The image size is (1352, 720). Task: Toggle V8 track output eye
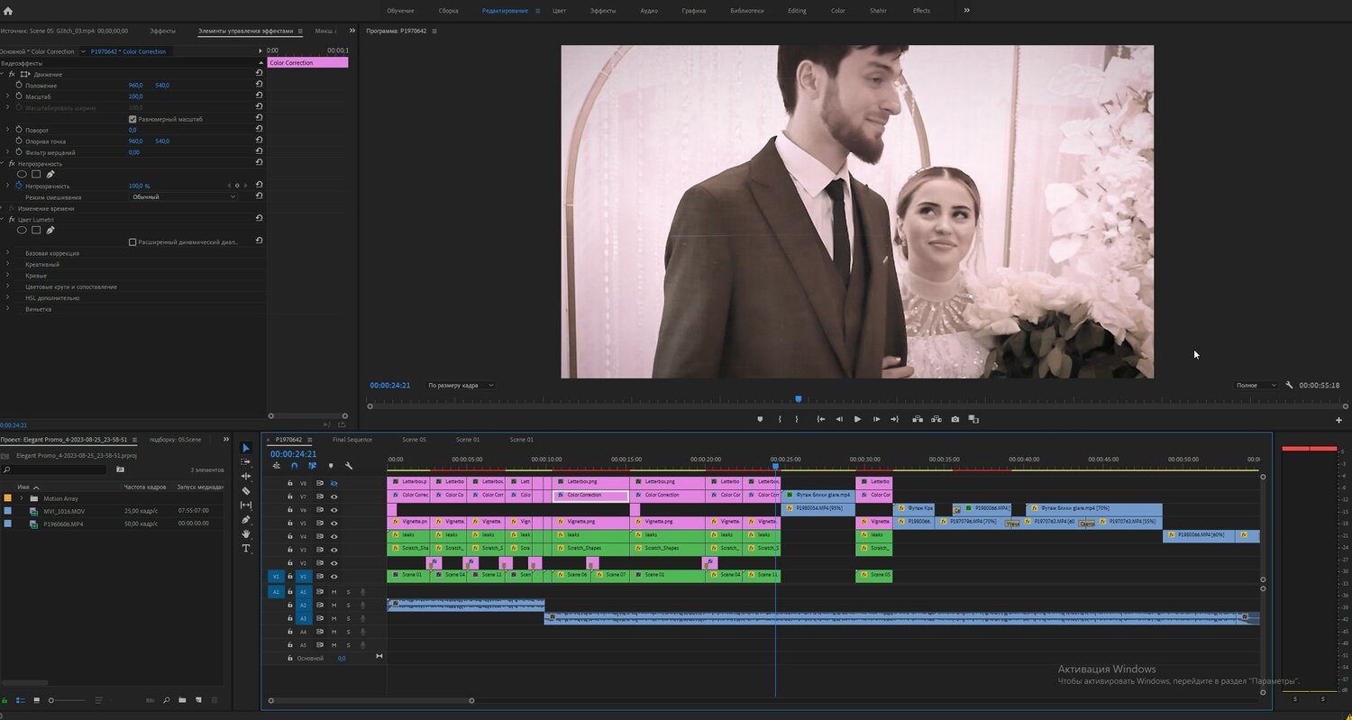point(333,483)
